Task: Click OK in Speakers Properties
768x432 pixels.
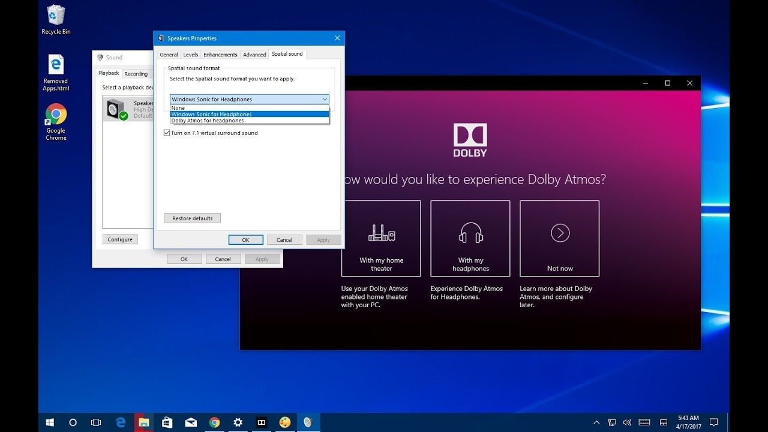Action: pyautogui.click(x=245, y=240)
